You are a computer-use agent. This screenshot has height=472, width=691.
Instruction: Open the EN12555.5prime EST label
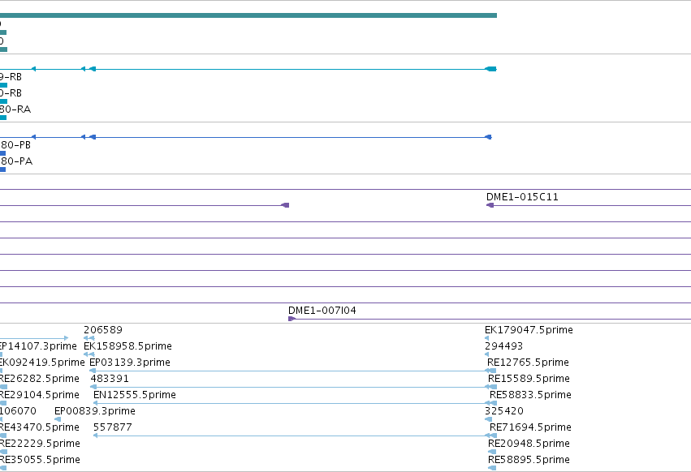pos(135,395)
